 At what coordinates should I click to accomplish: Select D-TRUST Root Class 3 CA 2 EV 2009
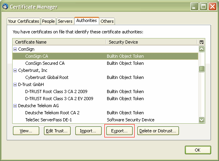pos(106,99)
